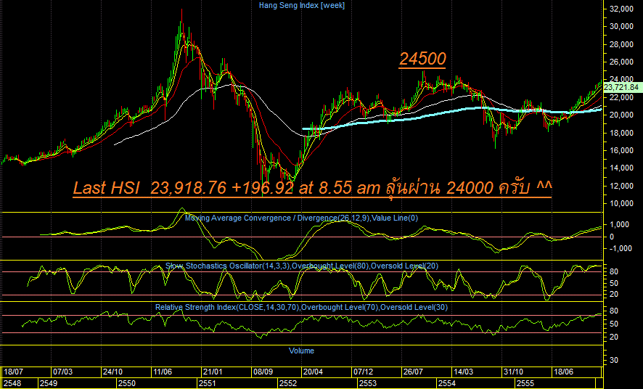Click the "Volume" panel title
Viewport: 643px width, 389px height.
click(x=301, y=351)
